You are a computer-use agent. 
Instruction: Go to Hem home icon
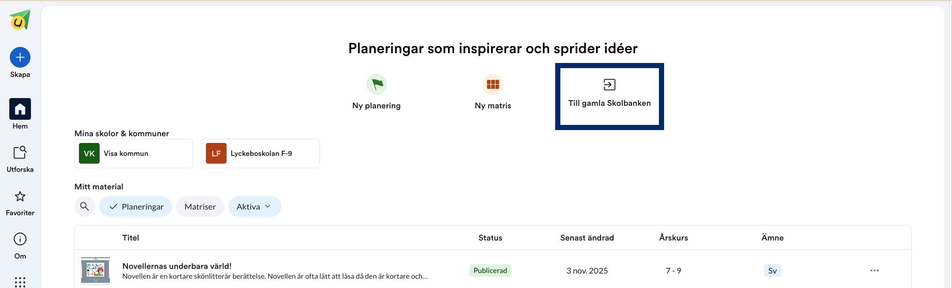pos(20,109)
